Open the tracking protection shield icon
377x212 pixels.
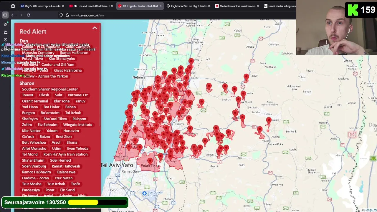pyautogui.click(x=61, y=15)
